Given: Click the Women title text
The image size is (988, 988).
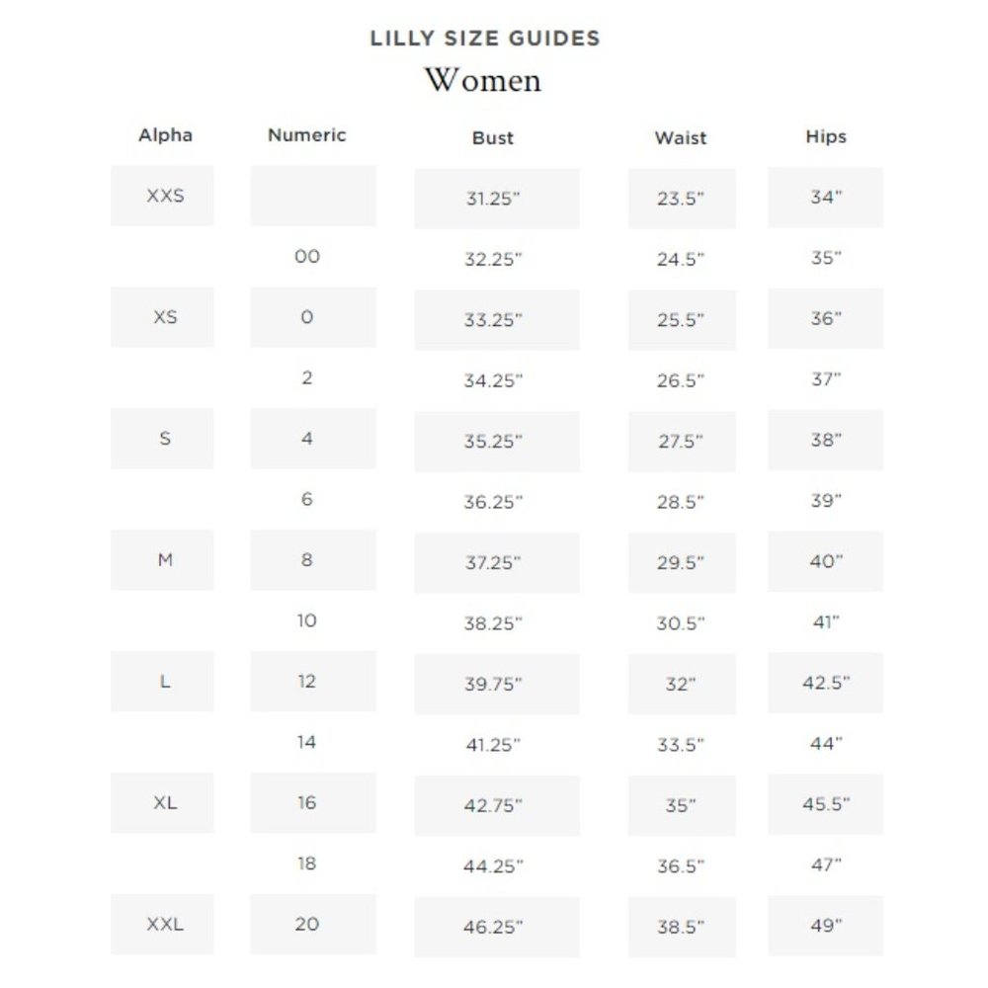Looking at the screenshot, I should point(483,80).
